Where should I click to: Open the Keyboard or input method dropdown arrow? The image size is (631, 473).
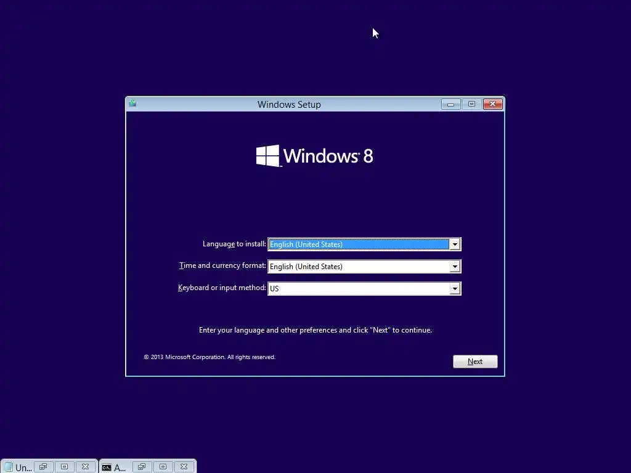click(455, 288)
